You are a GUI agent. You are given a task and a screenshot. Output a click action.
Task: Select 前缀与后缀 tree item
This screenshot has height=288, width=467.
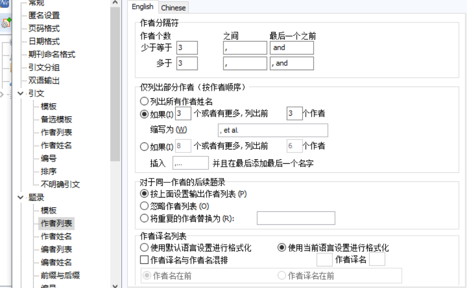[x=60, y=275]
